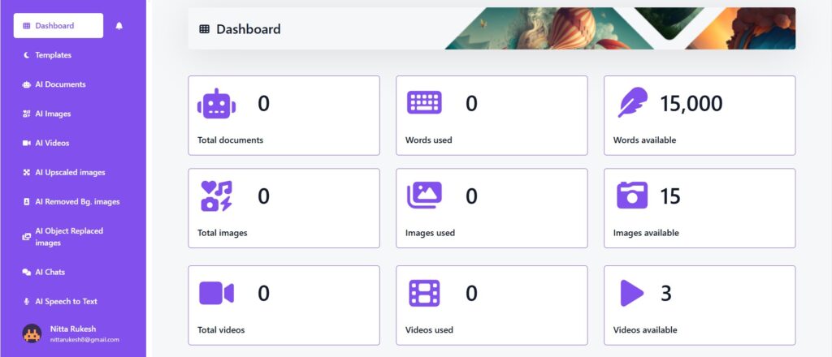Viewport: 832px width, 357px height.
Task: Open AI Videos from sidebar
Action: coord(52,143)
